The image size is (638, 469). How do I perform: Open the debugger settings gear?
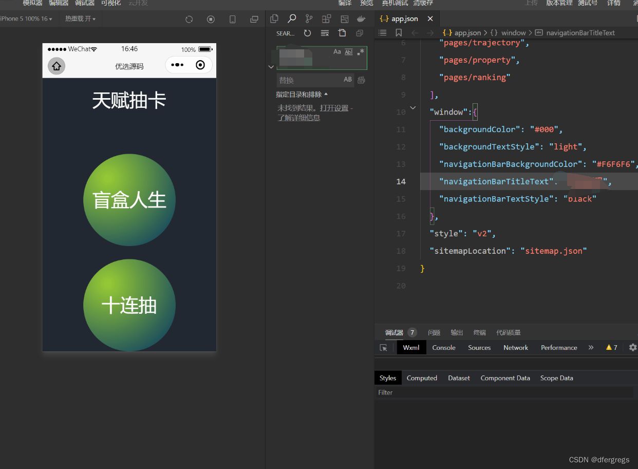click(632, 348)
